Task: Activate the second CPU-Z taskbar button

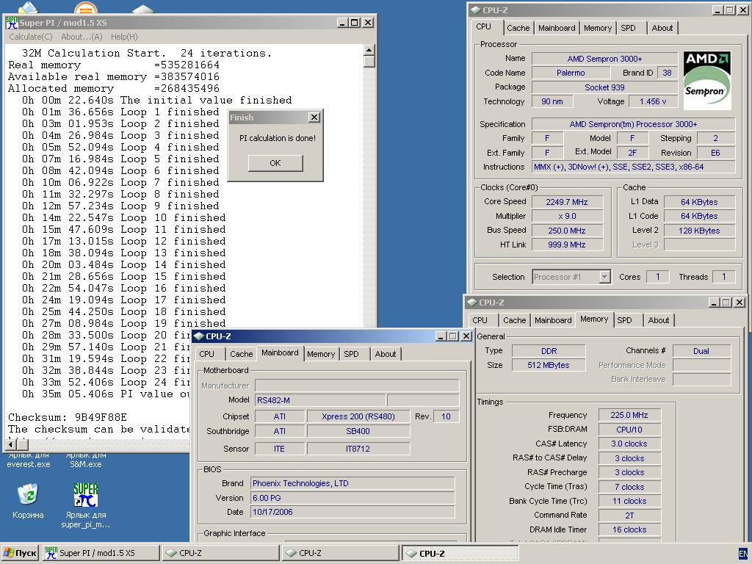Action: pos(341,553)
